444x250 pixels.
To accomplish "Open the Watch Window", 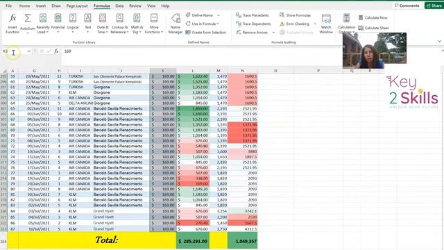I will 326,24.
